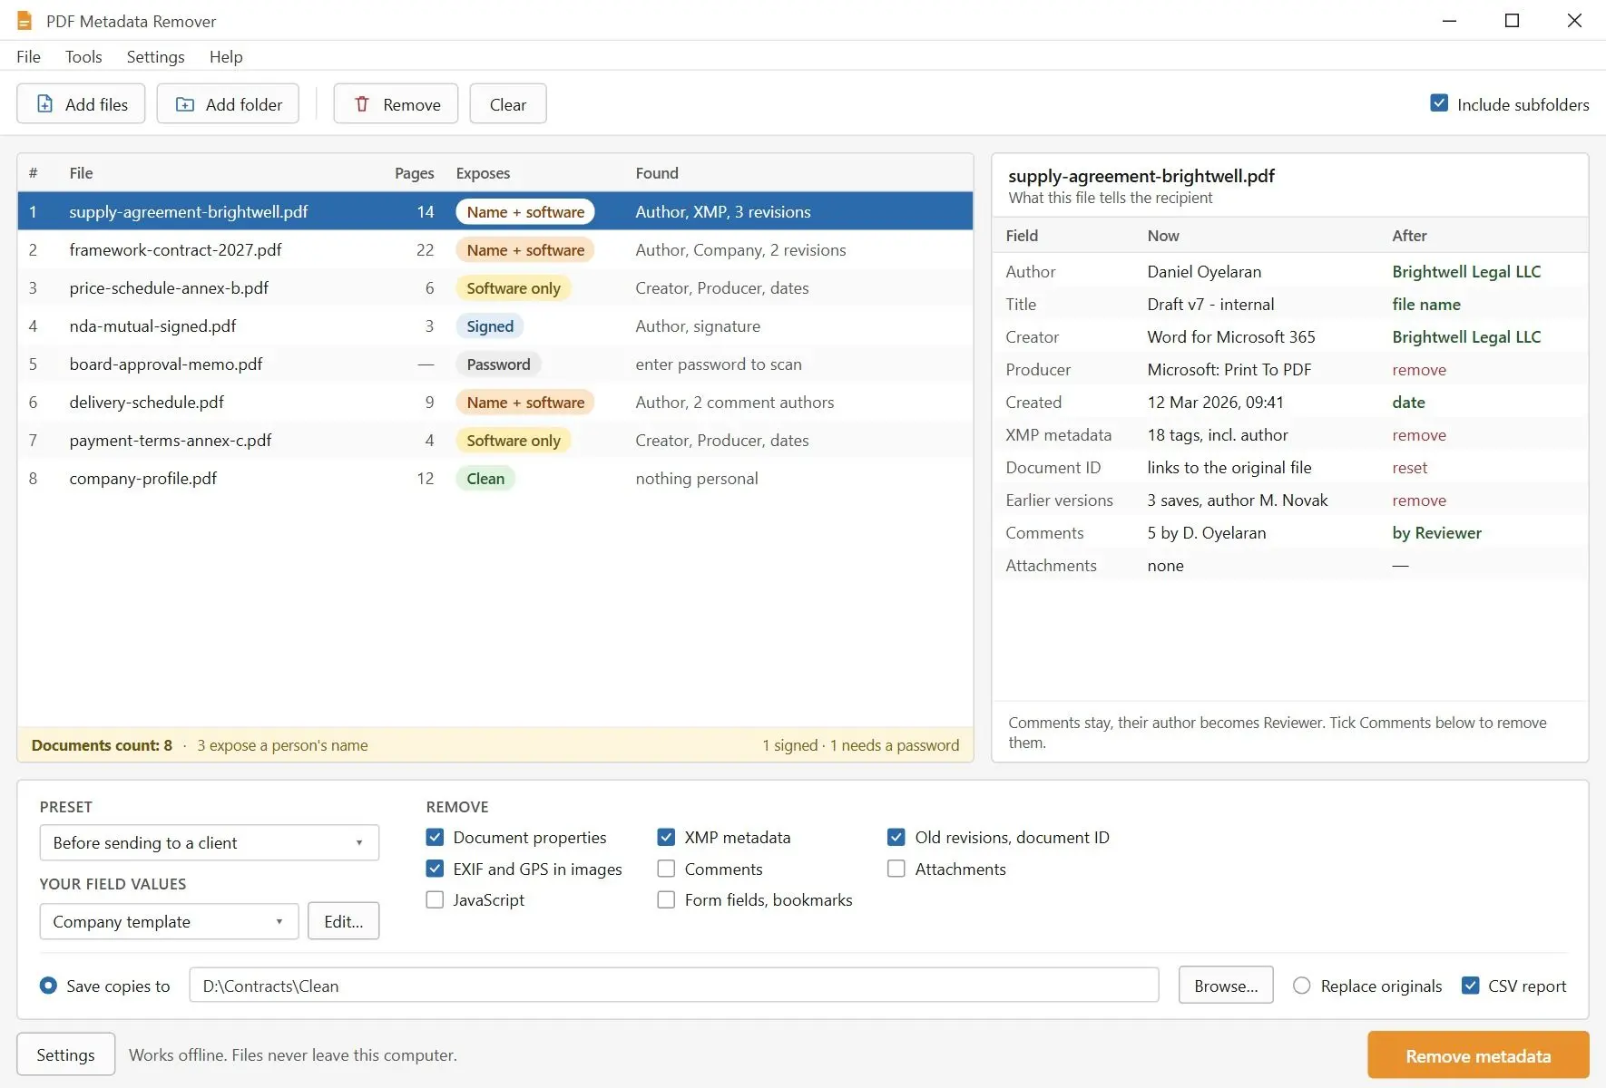Click the Signed badge on nda-mutual-signed.pdf

[490, 326]
